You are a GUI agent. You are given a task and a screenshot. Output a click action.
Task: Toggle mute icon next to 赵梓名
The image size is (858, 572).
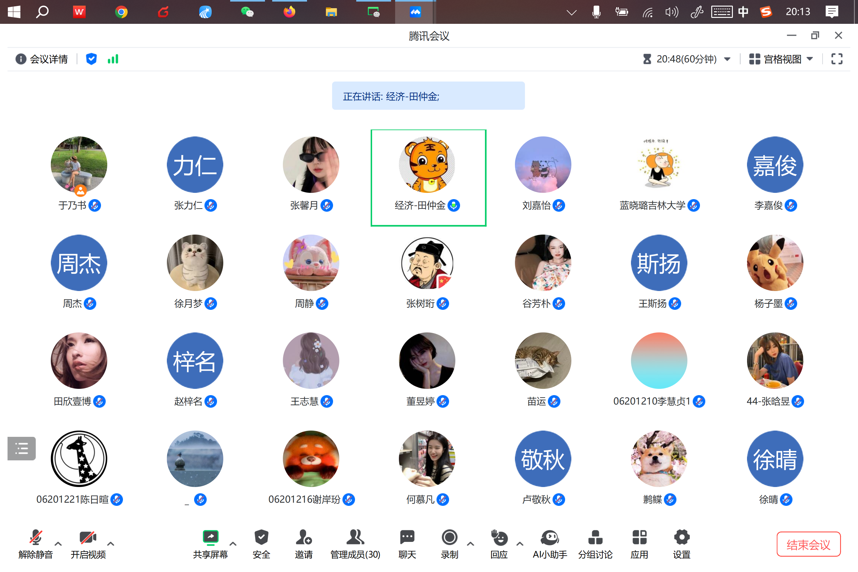(210, 401)
